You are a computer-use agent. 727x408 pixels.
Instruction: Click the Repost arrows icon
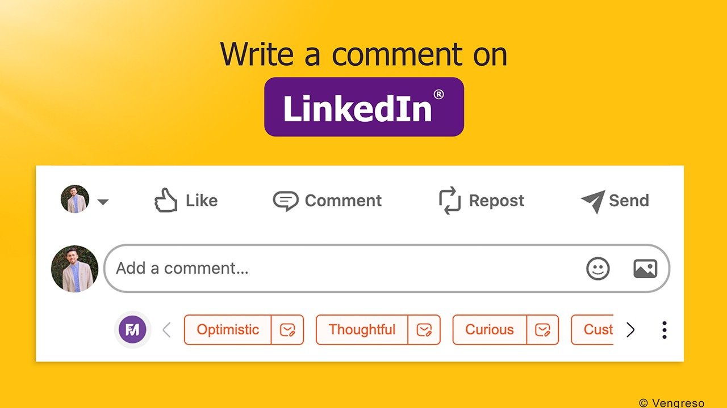pyautogui.click(x=450, y=201)
